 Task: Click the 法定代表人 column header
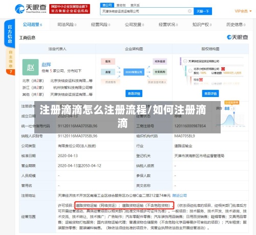pyautogui.click(x=57, y=49)
